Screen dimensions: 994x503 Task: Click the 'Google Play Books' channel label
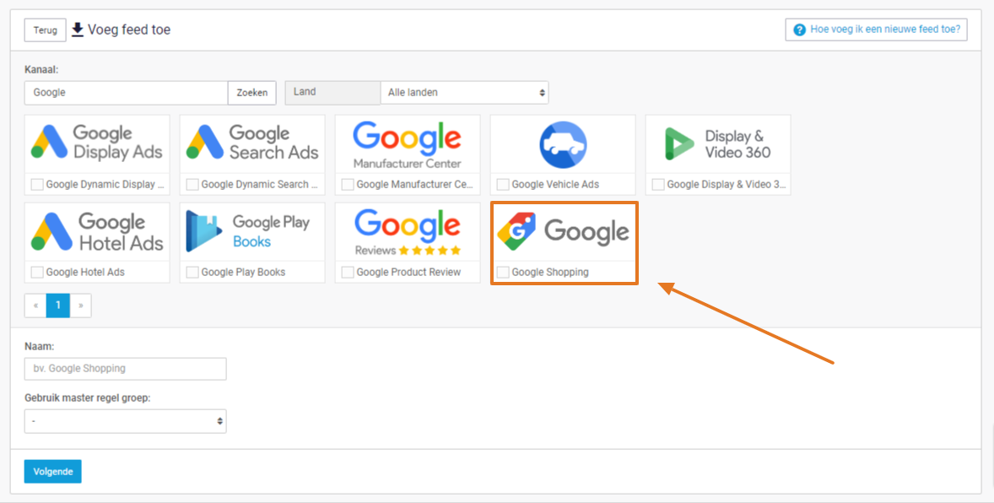(x=243, y=272)
